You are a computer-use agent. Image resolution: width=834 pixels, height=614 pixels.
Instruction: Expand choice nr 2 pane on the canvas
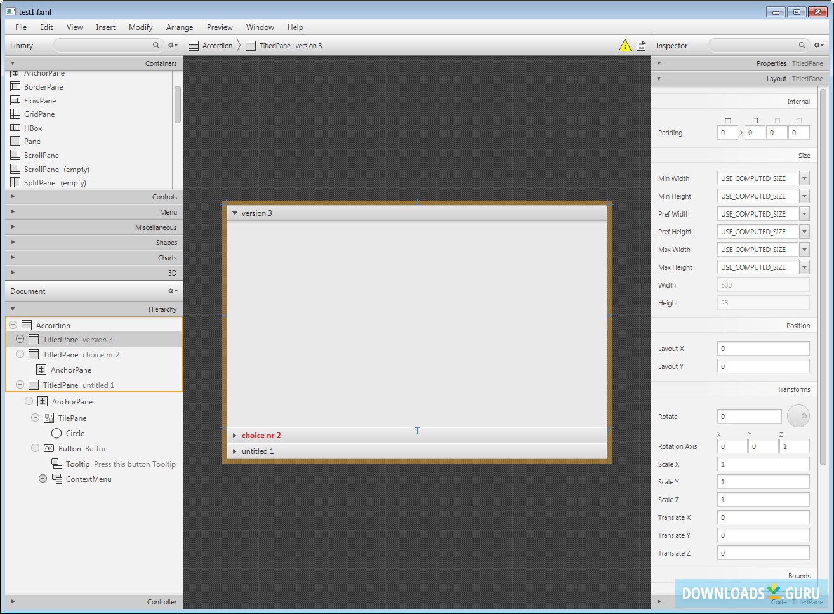click(x=235, y=435)
